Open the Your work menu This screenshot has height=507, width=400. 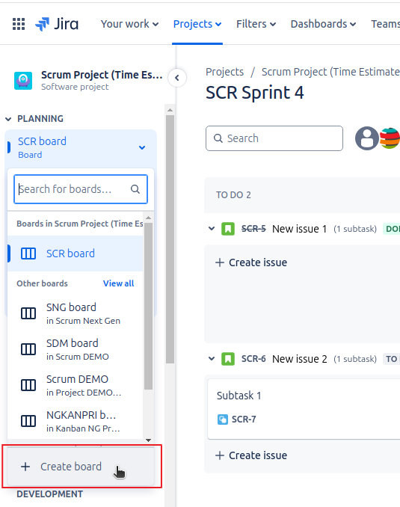coord(129,24)
